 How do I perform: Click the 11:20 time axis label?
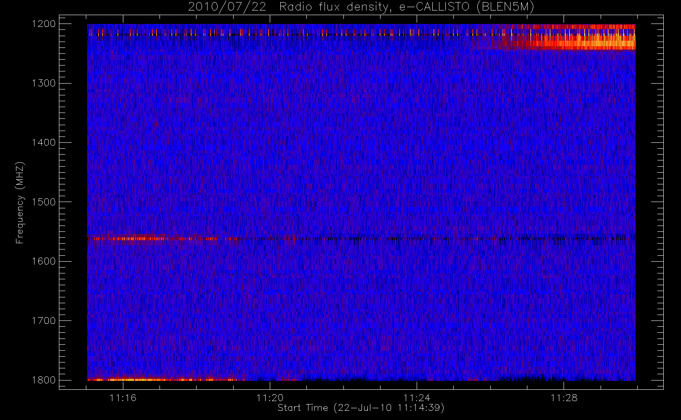pyautogui.click(x=270, y=398)
